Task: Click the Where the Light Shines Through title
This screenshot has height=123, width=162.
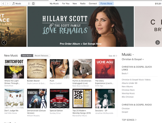Action: click(12, 82)
